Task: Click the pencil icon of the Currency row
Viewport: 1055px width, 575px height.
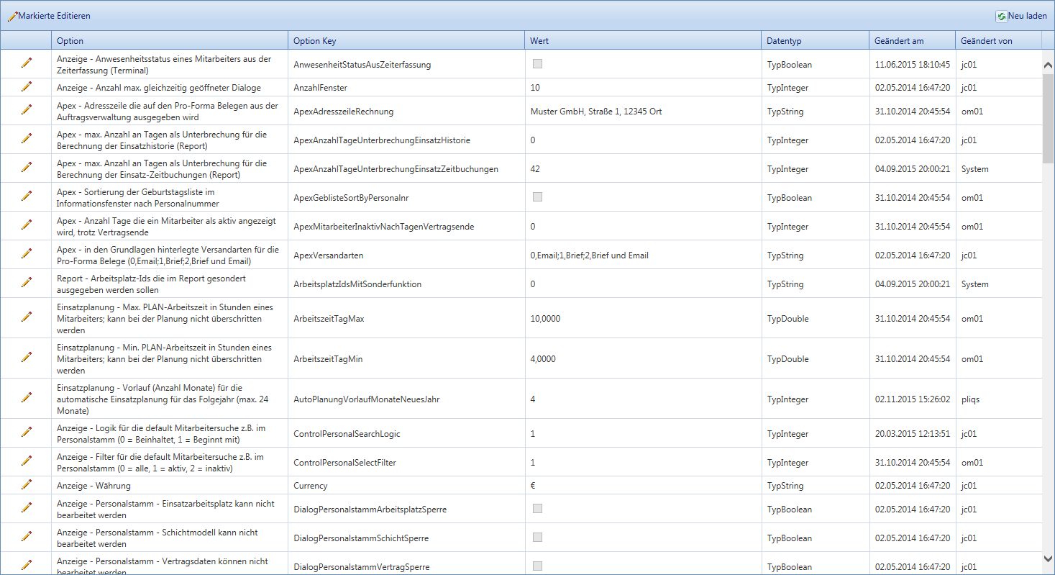Action: pyautogui.click(x=27, y=485)
